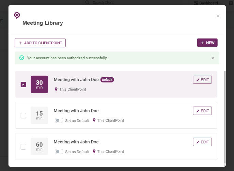Click the Default badge on 30 min meeting
This screenshot has height=171, width=234.
[x=107, y=80]
